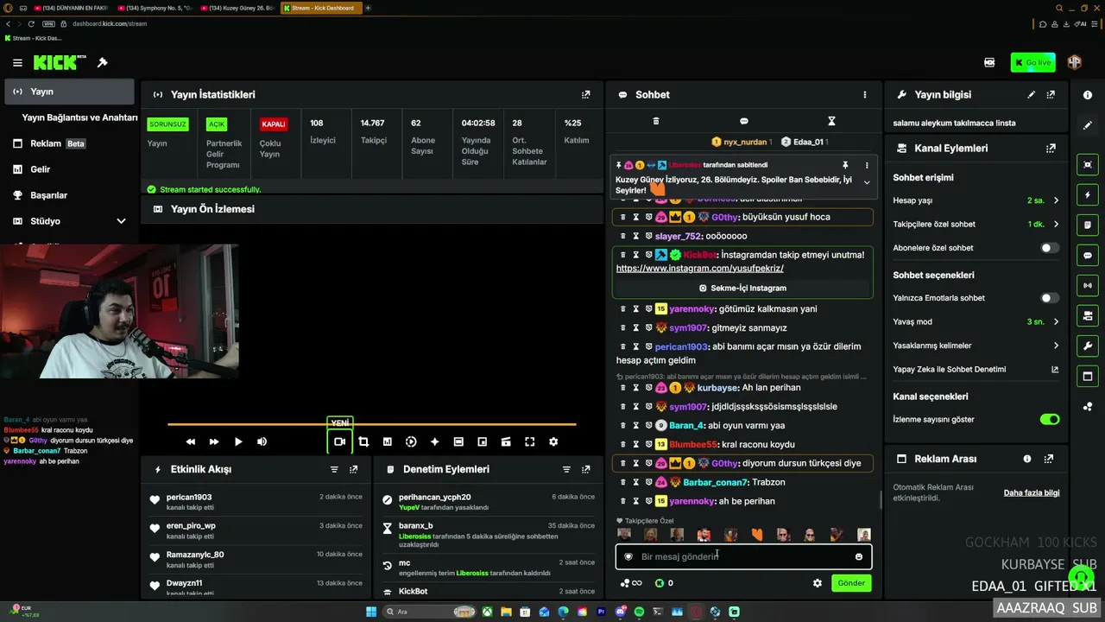
Task: Select Yayın in the left sidebar
Action: coord(69,92)
